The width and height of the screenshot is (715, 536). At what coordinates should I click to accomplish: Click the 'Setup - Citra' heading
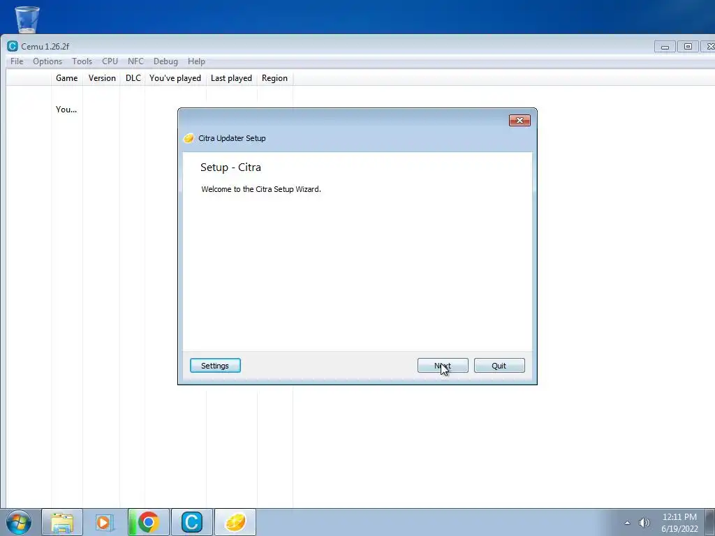[x=230, y=167]
